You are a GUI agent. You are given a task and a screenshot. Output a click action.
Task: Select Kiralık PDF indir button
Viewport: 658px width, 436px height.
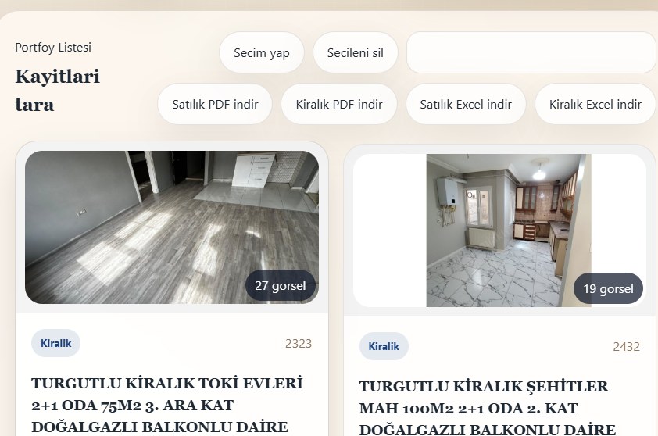click(x=339, y=104)
